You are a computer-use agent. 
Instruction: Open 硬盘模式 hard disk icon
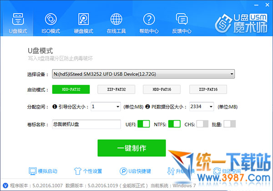coord(83,19)
